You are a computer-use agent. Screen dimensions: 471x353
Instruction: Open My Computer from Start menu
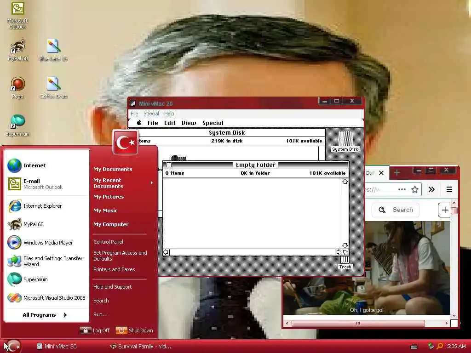pos(110,224)
